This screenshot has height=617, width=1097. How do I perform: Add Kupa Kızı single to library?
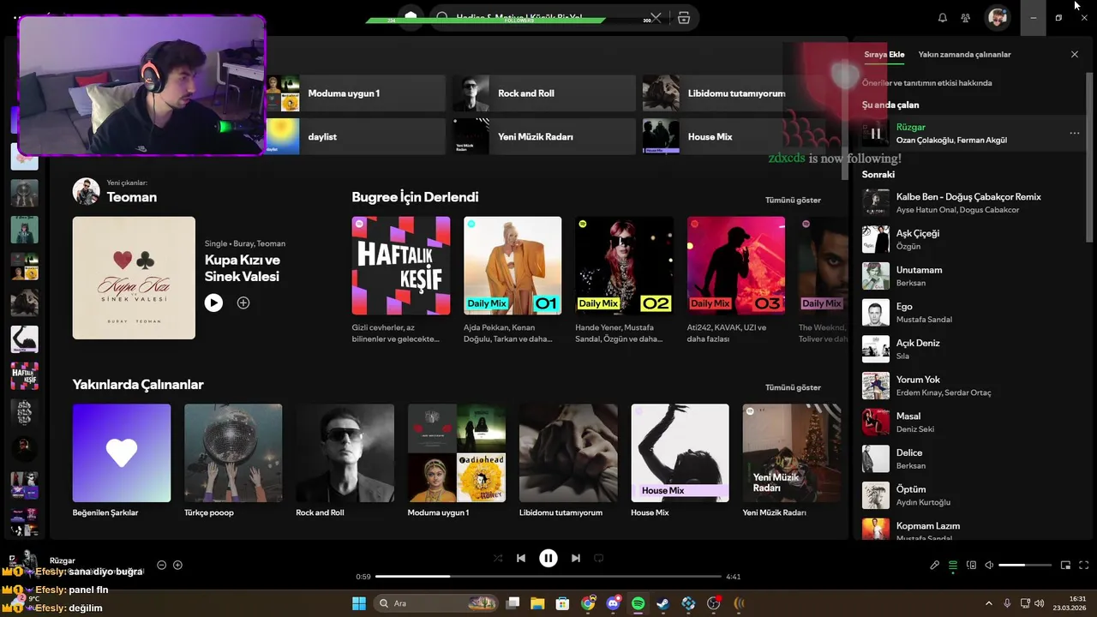click(243, 303)
